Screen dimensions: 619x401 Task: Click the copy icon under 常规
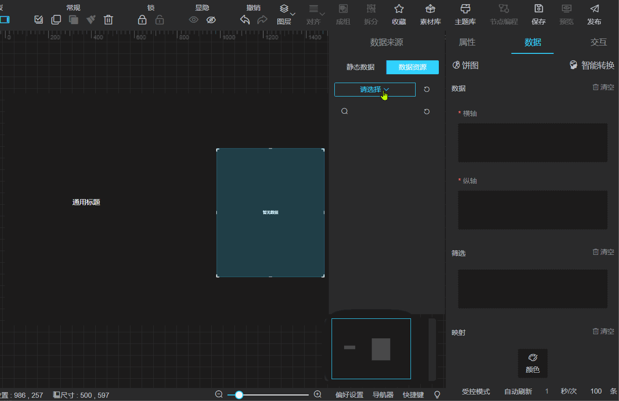56,19
